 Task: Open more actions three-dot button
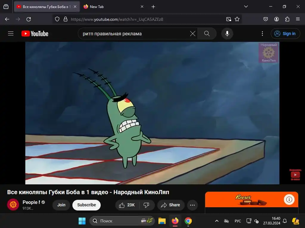pyautogui.click(x=192, y=205)
